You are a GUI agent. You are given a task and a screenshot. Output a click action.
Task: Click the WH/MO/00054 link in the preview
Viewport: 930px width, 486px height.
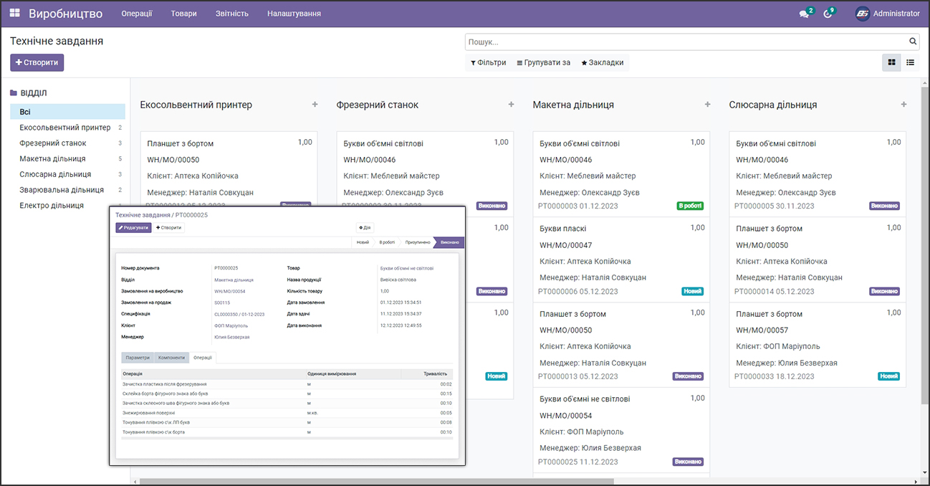coord(230,291)
